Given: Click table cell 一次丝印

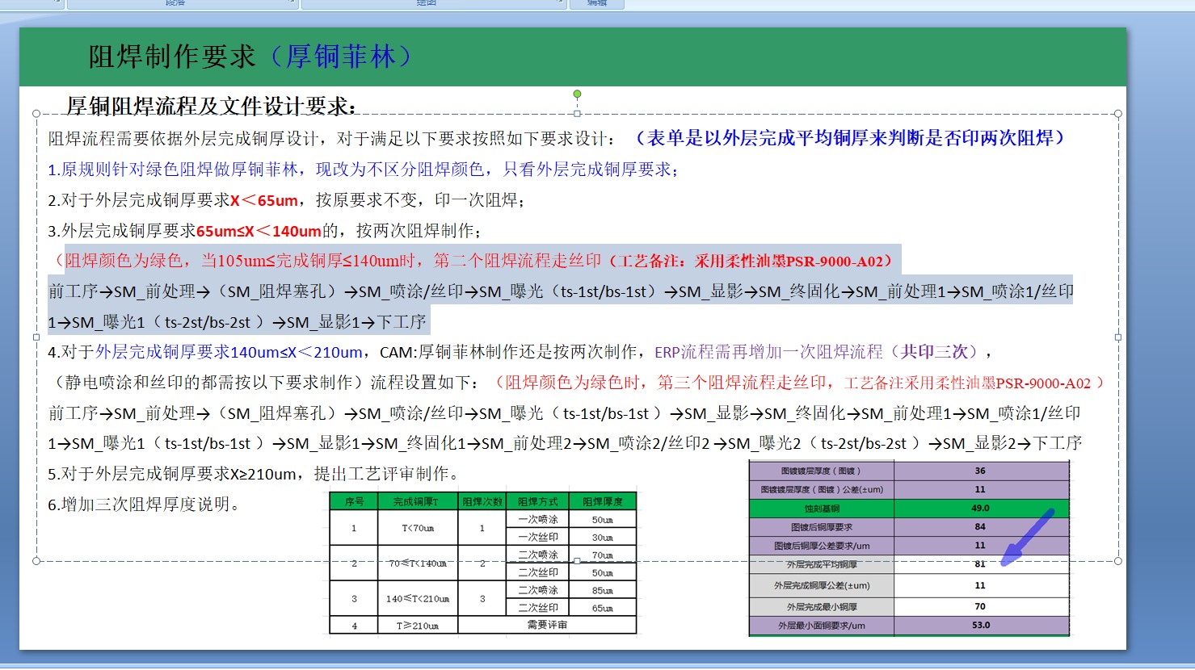Looking at the screenshot, I should [x=538, y=537].
